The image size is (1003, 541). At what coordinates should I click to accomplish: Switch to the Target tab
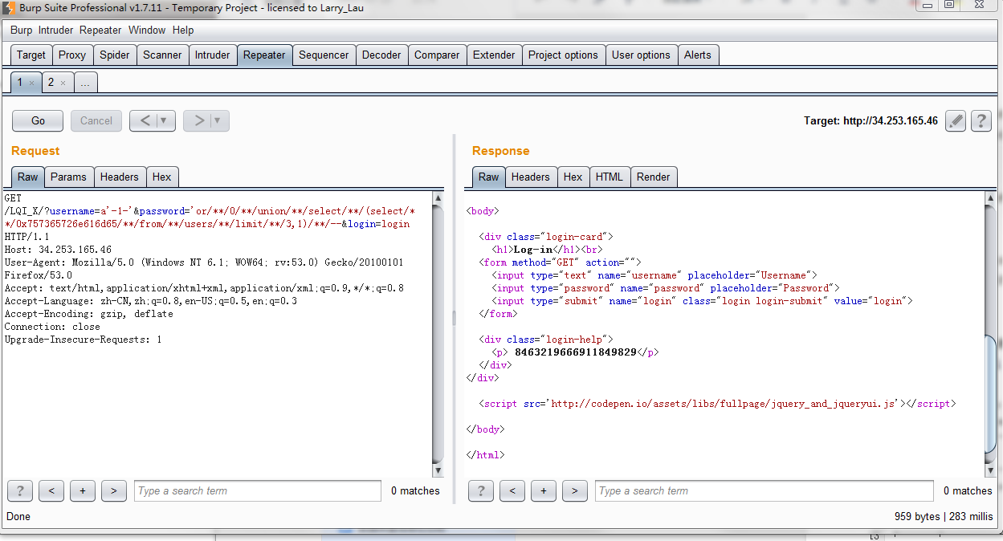(x=31, y=55)
